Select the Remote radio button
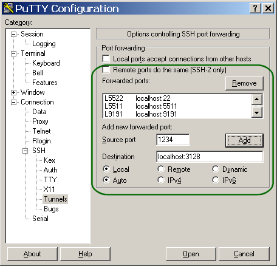277x266 pixels. pyautogui.click(x=161, y=169)
